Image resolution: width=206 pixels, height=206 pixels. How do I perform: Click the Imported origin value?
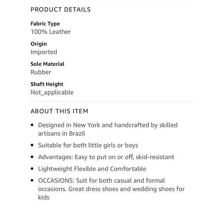(44, 52)
